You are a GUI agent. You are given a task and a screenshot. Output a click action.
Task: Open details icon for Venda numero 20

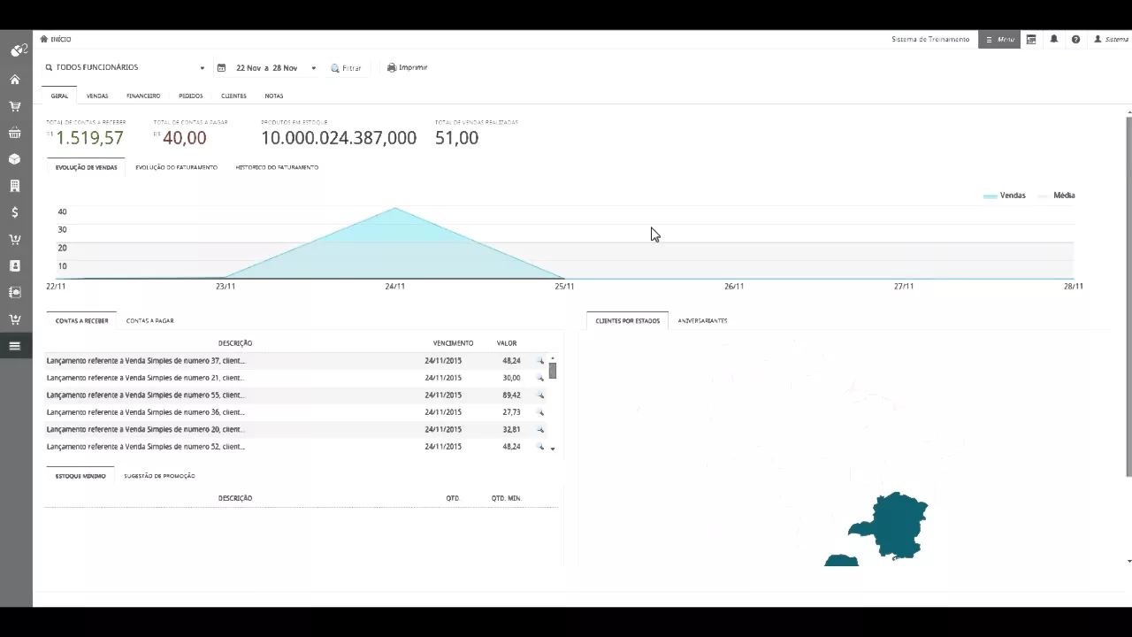coord(540,430)
